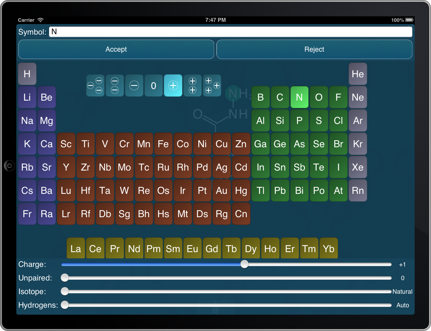
Task: Choose the Hydrogen element tile
Action: coord(27,74)
